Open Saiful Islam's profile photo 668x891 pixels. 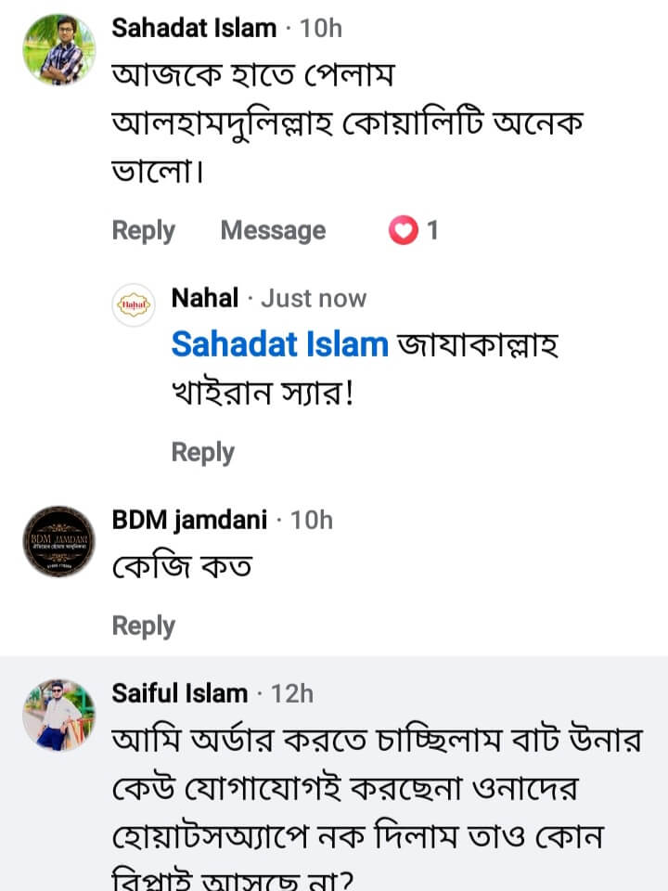pyautogui.click(x=58, y=714)
